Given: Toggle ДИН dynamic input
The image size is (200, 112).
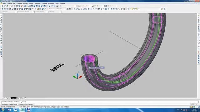Looking at the screenshot, I should pos(59,107).
